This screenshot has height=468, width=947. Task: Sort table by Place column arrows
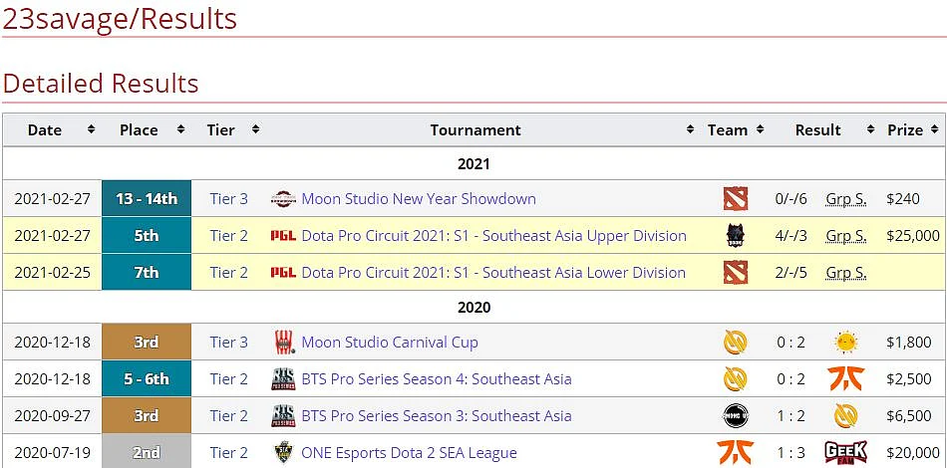point(180,129)
